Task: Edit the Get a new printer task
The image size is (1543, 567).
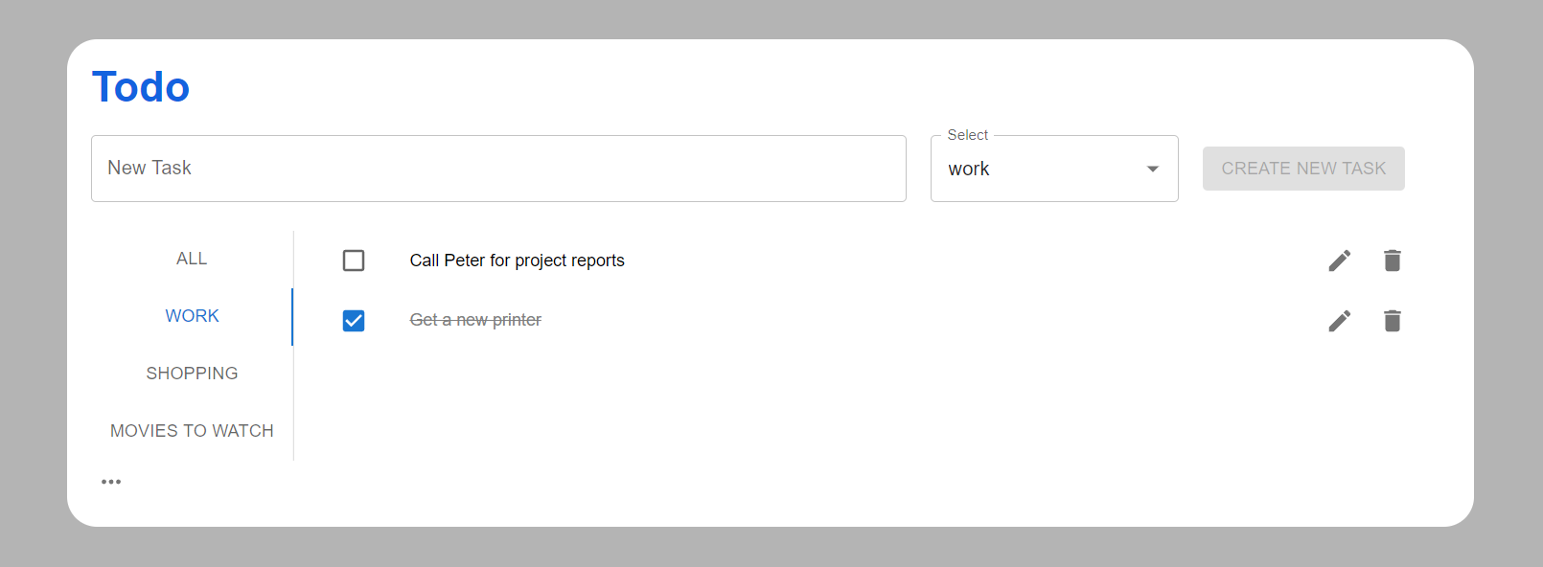Action: tap(1340, 321)
